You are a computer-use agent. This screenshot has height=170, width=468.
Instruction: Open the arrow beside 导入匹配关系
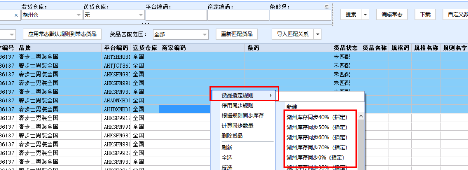tap(318, 34)
